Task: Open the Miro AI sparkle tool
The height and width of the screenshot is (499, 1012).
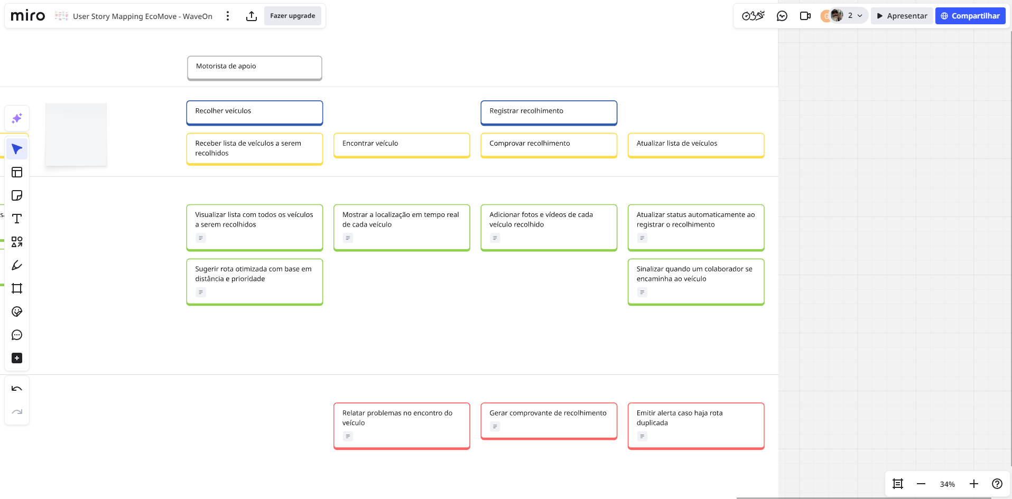Action: (x=17, y=118)
